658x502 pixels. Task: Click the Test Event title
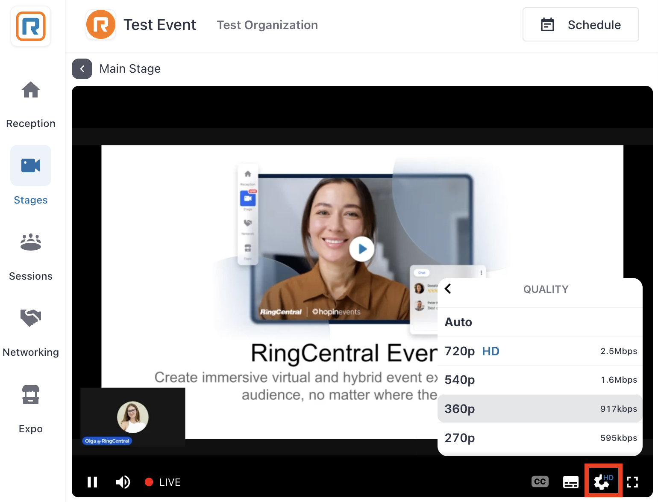pyautogui.click(x=160, y=25)
